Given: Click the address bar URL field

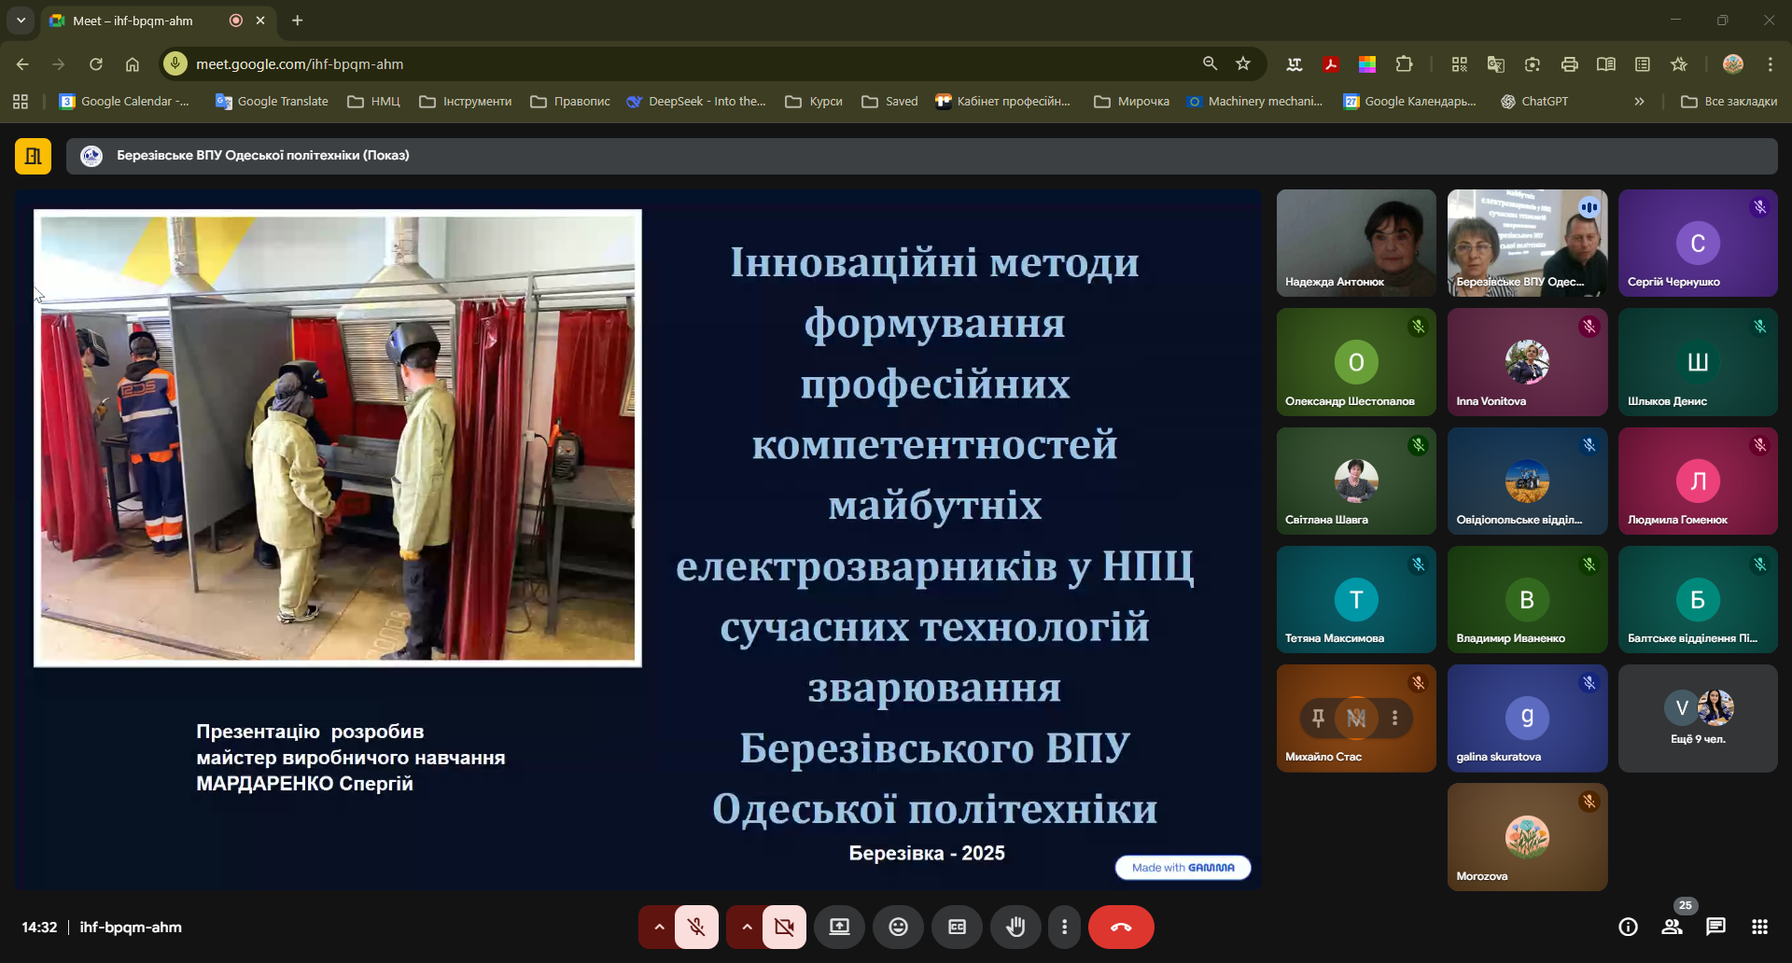Looking at the screenshot, I should [x=653, y=64].
